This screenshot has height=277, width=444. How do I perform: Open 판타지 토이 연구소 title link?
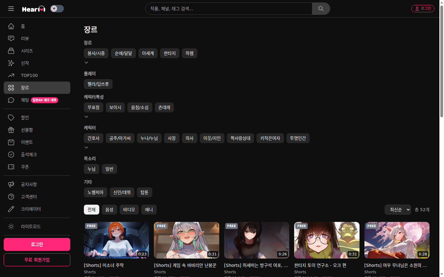click(x=320, y=265)
